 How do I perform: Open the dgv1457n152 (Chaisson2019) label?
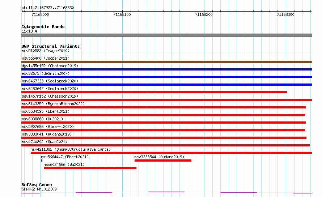pyautogui.click(x=50, y=96)
